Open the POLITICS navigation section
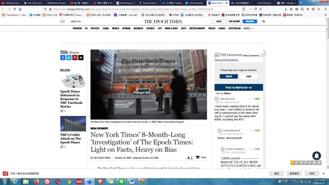 pos(95,28)
